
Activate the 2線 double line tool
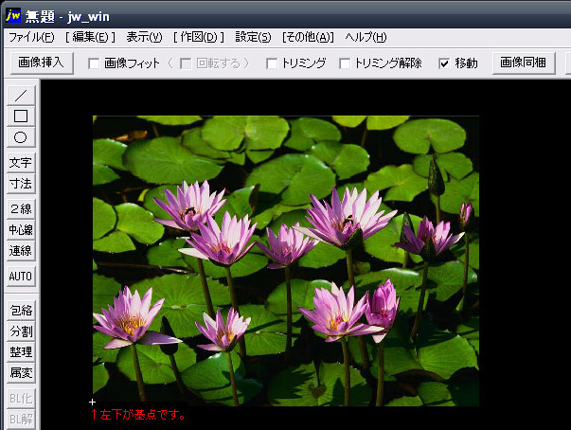click(x=21, y=209)
